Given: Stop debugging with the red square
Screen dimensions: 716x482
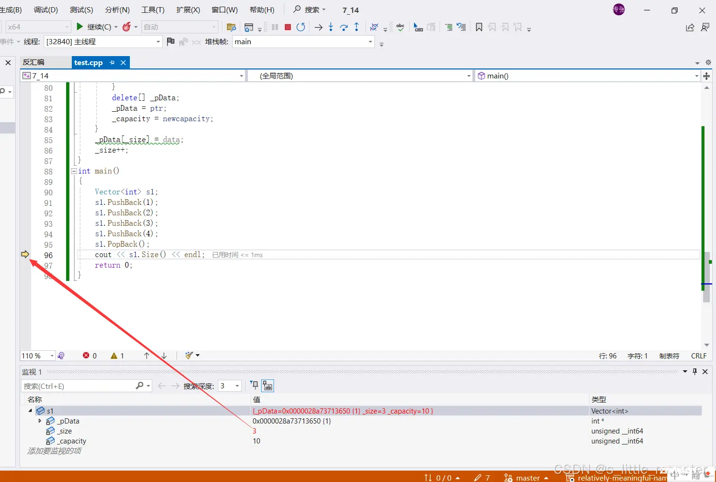Looking at the screenshot, I should 288,27.
